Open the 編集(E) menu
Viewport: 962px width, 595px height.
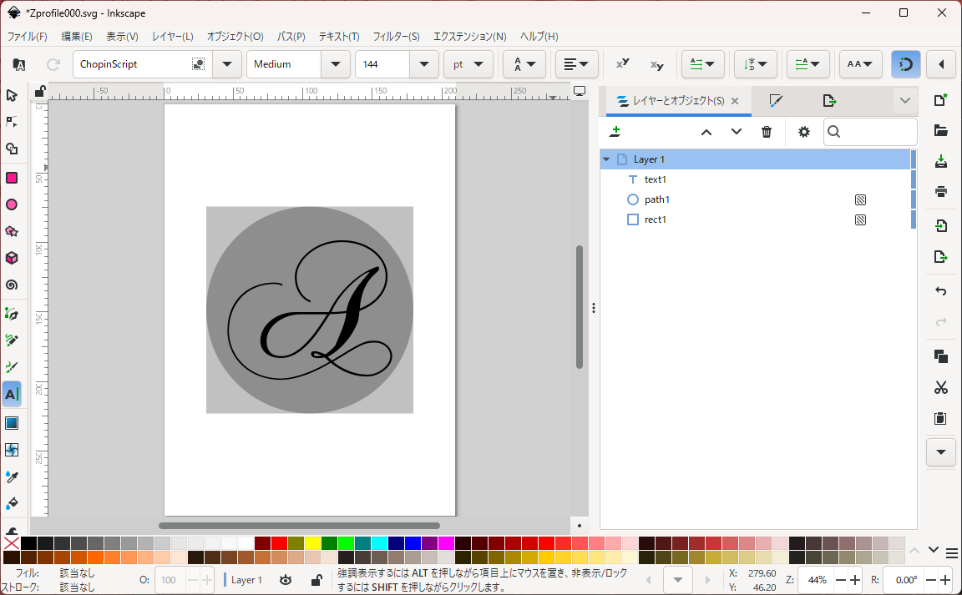77,36
